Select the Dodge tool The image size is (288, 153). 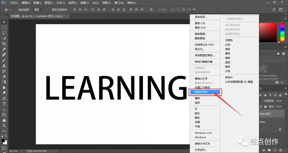4,93
